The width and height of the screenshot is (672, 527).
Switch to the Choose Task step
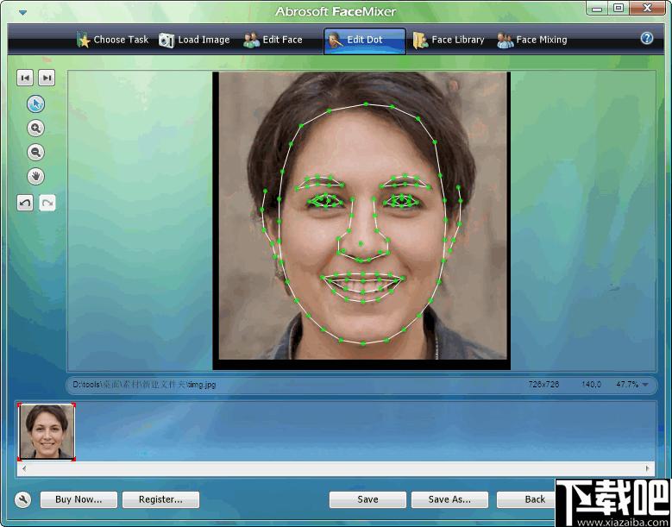pyautogui.click(x=113, y=40)
